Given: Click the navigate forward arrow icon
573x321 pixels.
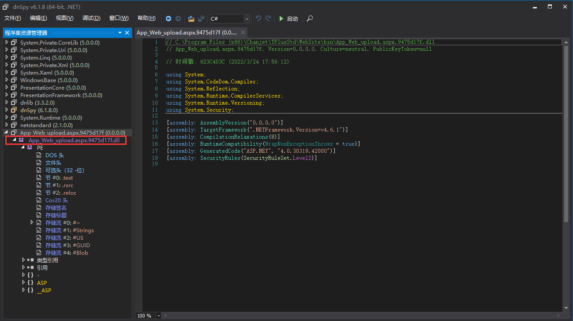Looking at the screenshot, I should click(178, 19).
